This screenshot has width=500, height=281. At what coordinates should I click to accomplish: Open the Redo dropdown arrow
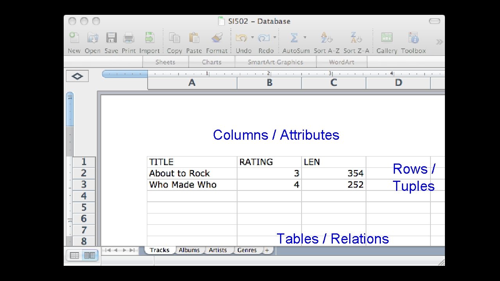275,37
